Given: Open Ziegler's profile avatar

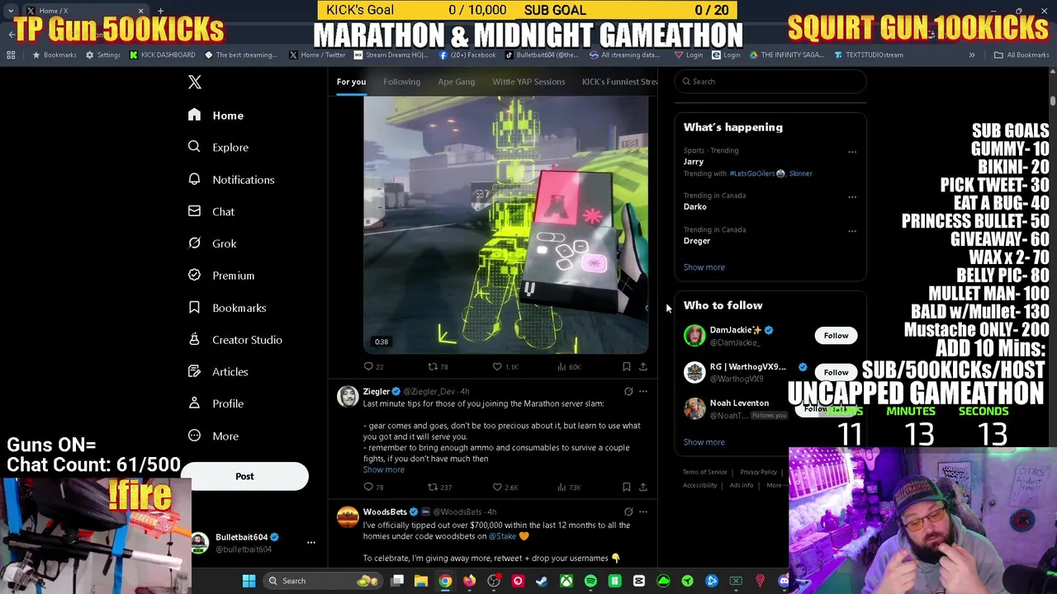Looking at the screenshot, I should [x=348, y=397].
